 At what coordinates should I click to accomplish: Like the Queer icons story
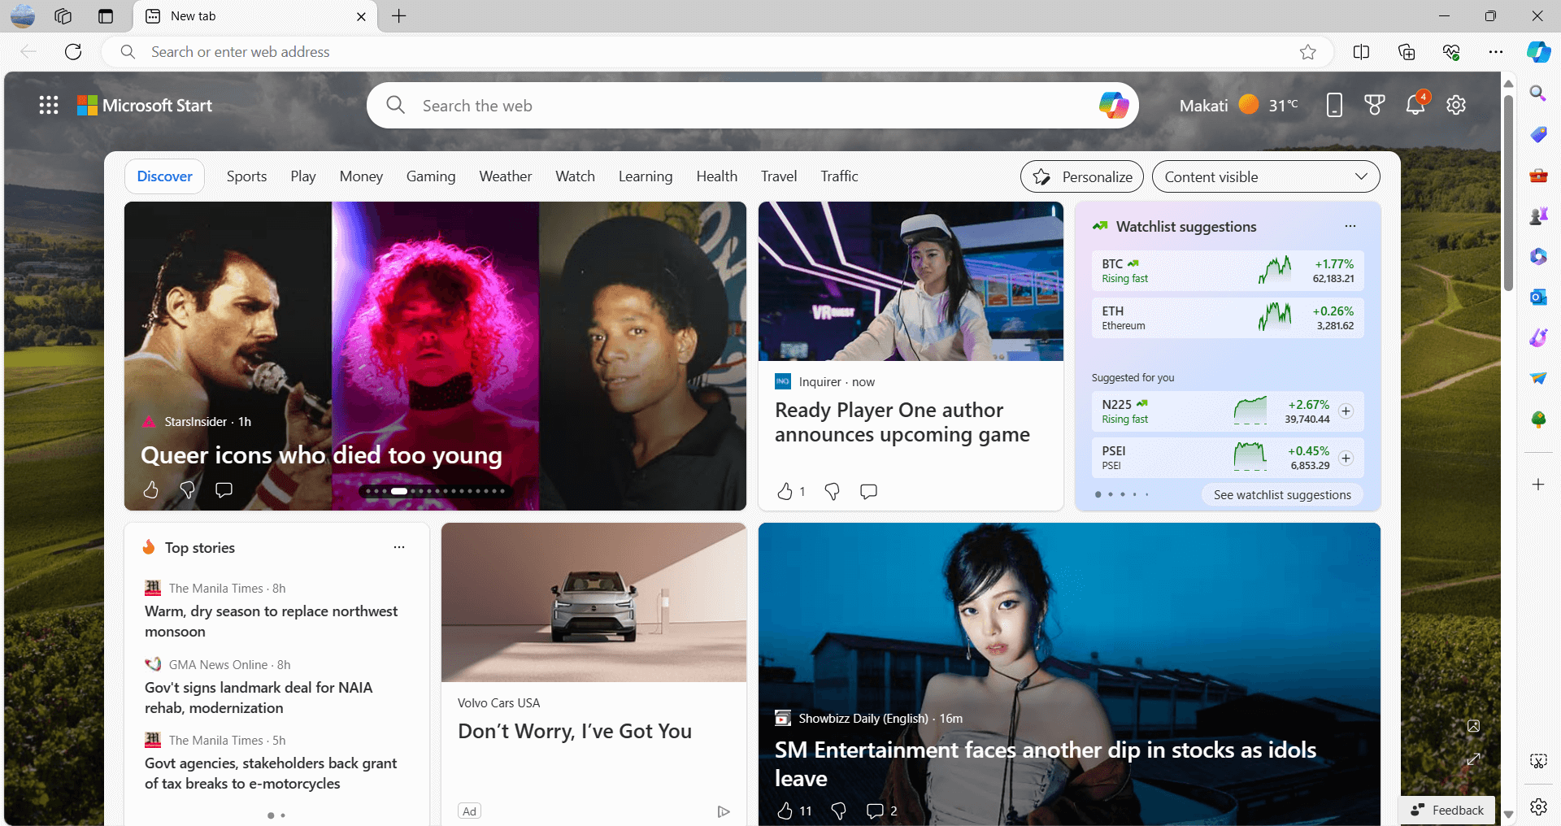150,490
